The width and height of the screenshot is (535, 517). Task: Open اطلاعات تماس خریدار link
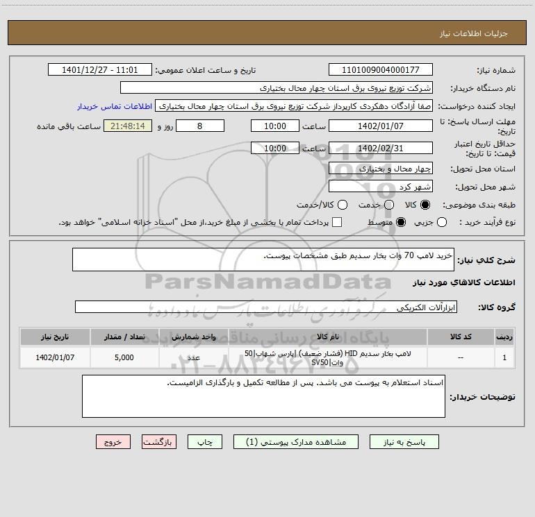(115, 106)
